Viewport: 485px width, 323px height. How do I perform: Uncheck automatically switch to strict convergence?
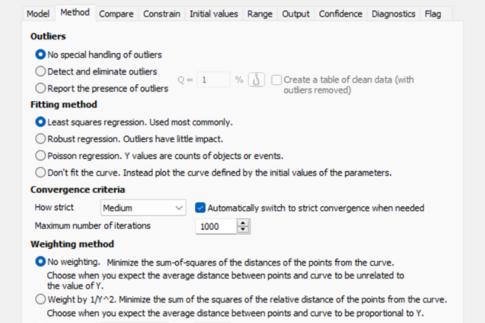200,208
